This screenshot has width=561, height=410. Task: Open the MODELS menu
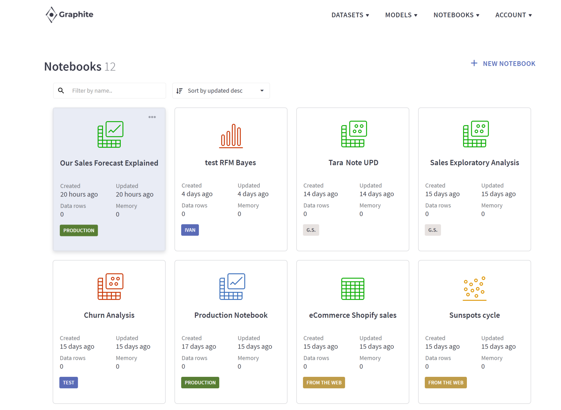pos(401,15)
